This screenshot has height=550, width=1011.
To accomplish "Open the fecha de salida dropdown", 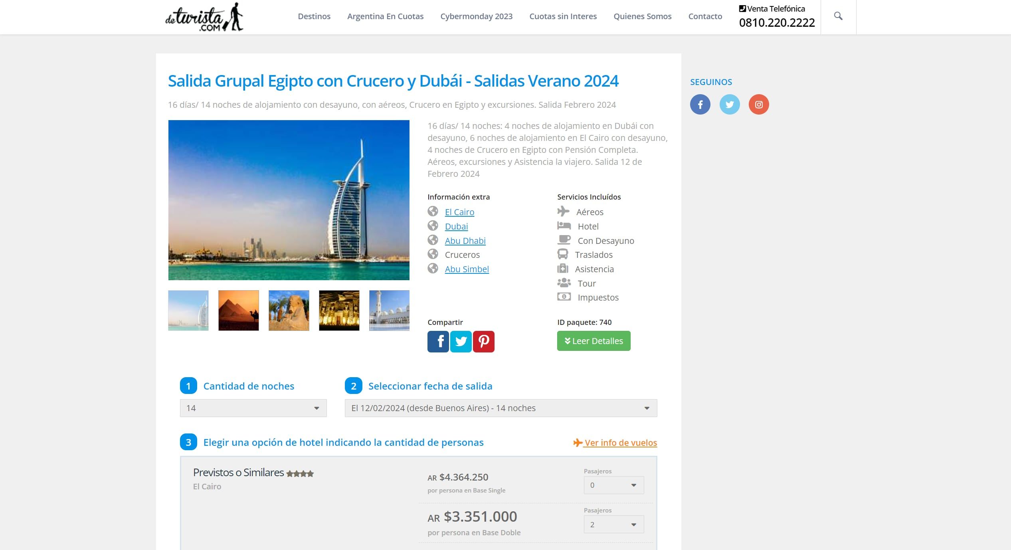I will (501, 408).
